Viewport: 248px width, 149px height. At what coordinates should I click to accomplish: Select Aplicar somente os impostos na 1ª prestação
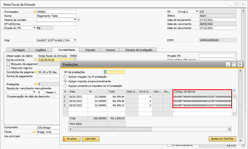(x=65, y=86)
